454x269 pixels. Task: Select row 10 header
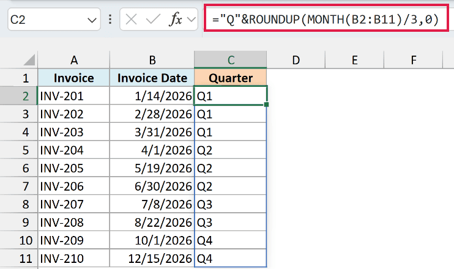pos(19,240)
